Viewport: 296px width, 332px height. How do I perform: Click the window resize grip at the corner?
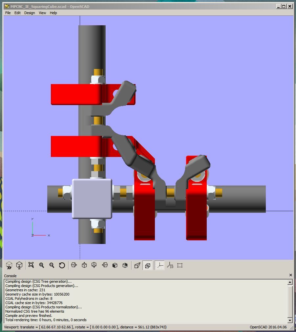pyautogui.click(x=291, y=328)
